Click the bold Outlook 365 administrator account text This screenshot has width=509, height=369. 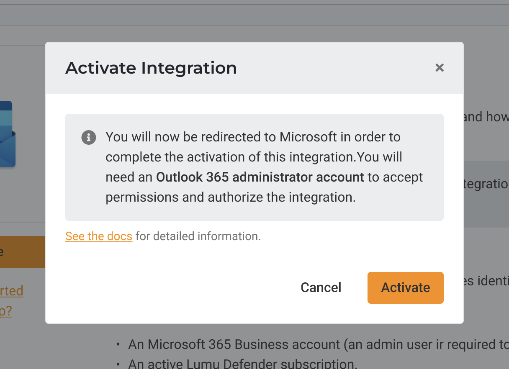coord(260,177)
